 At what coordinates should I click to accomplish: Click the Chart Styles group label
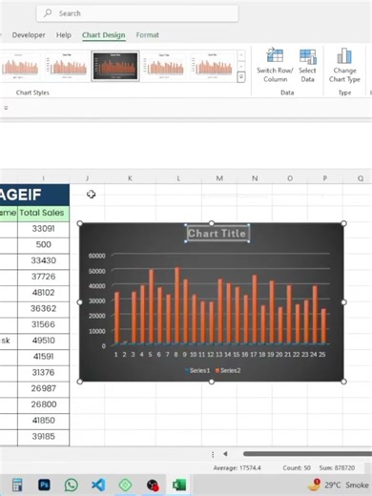click(32, 93)
